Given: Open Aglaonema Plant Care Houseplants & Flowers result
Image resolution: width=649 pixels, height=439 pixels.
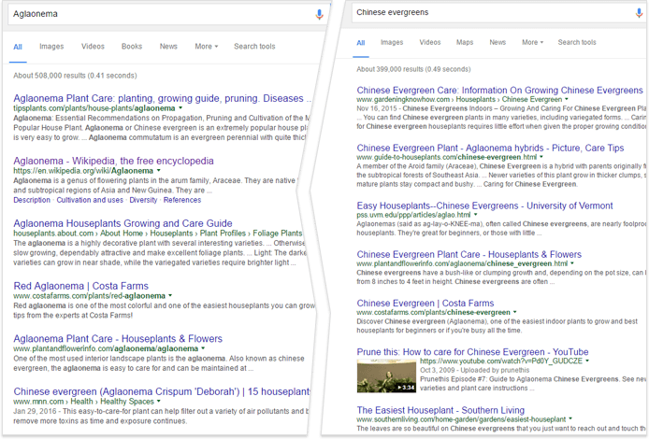Looking at the screenshot, I should pyautogui.click(x=118, y=339).
